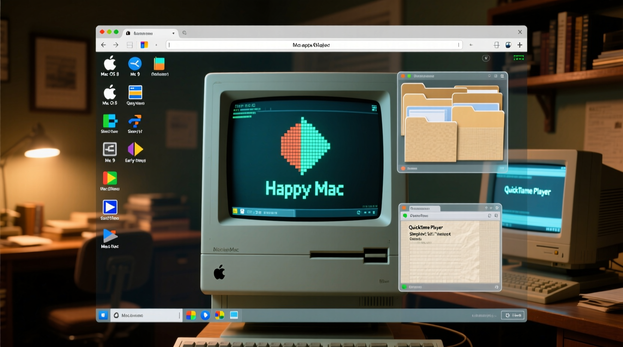The width and height of the screenshot is (623, 347).
Task: Click the rightmost icon in QuickTime window toolbar
Action: (496, 216)
